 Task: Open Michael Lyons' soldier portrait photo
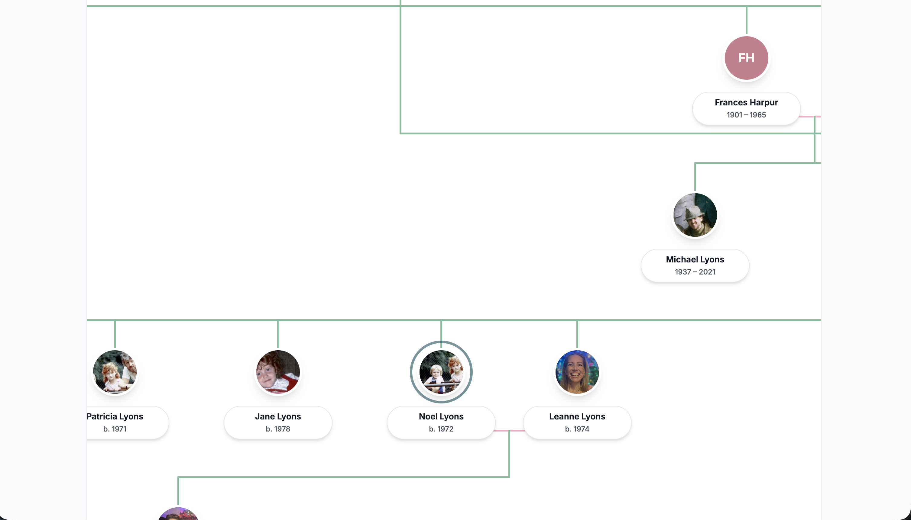[x=695, y=215]
